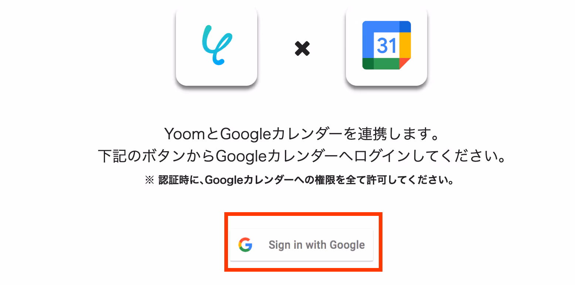Click the line starting with "下記のボタンから"
Image resolution: width=575 pixels, height=285 pixels.
coord(302,157)
